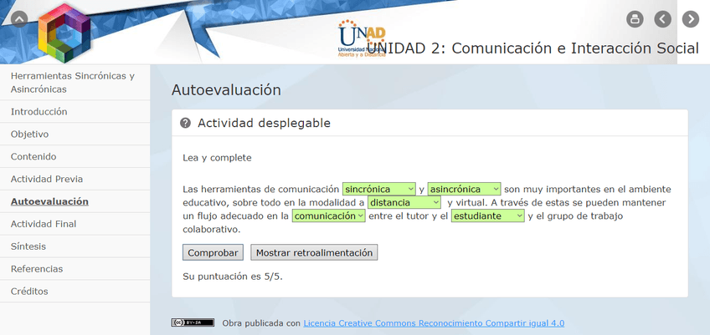Click the 'Actividad desplegable' heading
This screenshot has width=710, height=335.
pyautogui.click(x=264, y=123)
